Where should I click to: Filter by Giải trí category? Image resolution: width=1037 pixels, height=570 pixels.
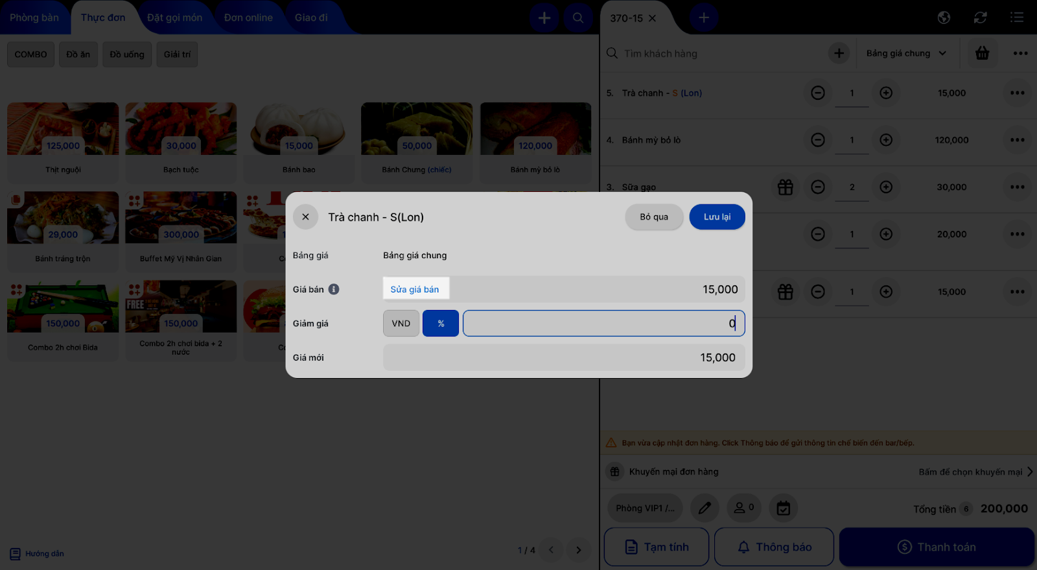click(177, 54)
